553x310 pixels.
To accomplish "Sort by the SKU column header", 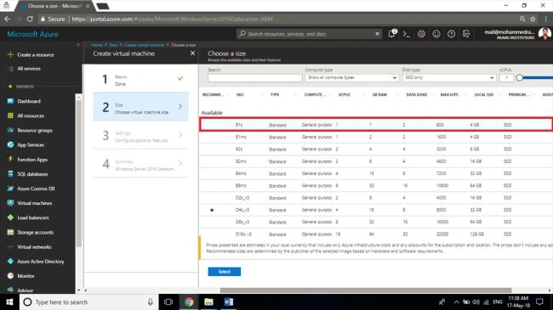I will tap(240, 94).
